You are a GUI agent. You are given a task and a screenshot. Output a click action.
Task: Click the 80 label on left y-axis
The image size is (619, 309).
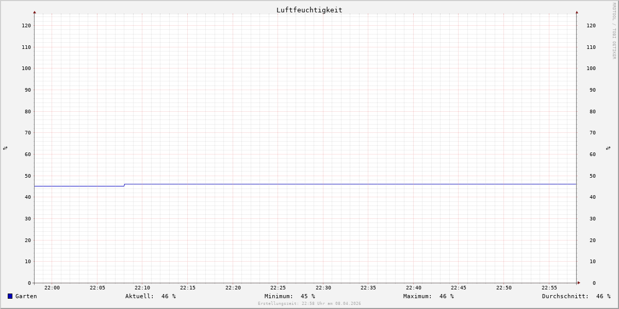tap(28, 112)
